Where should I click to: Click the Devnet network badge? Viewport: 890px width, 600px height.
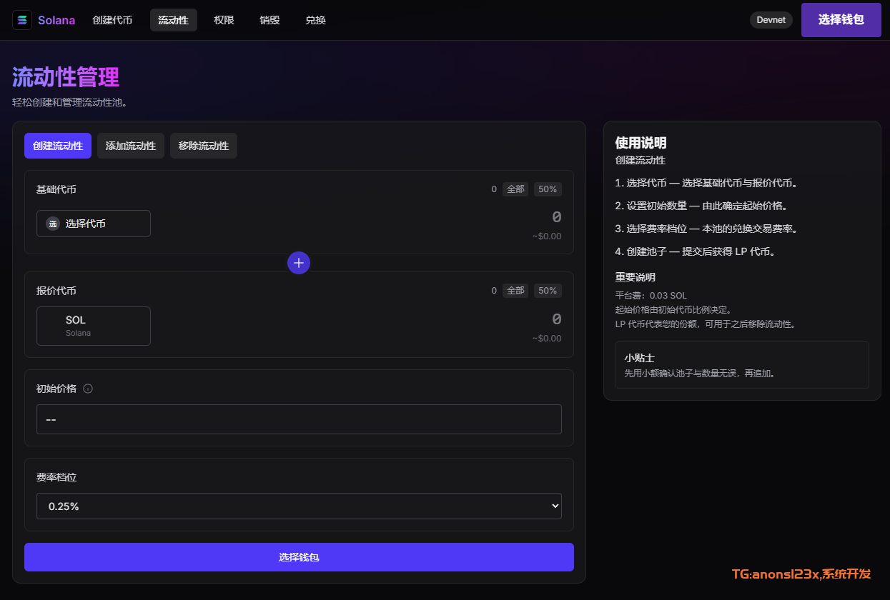click(771, 20)
